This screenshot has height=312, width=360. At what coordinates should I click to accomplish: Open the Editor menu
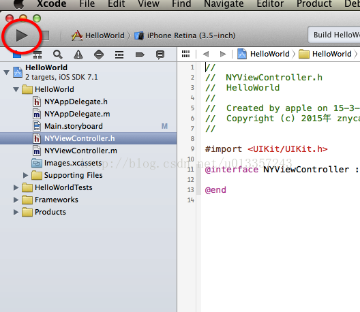(x=270, y=4)
